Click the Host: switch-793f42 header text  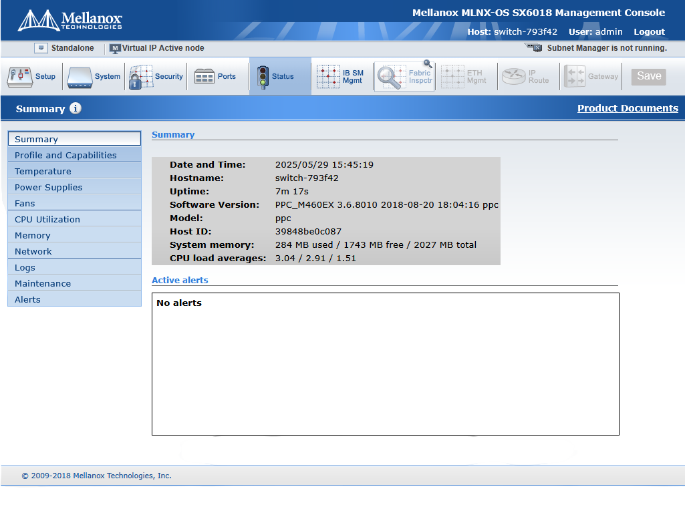tap(513, 32)
